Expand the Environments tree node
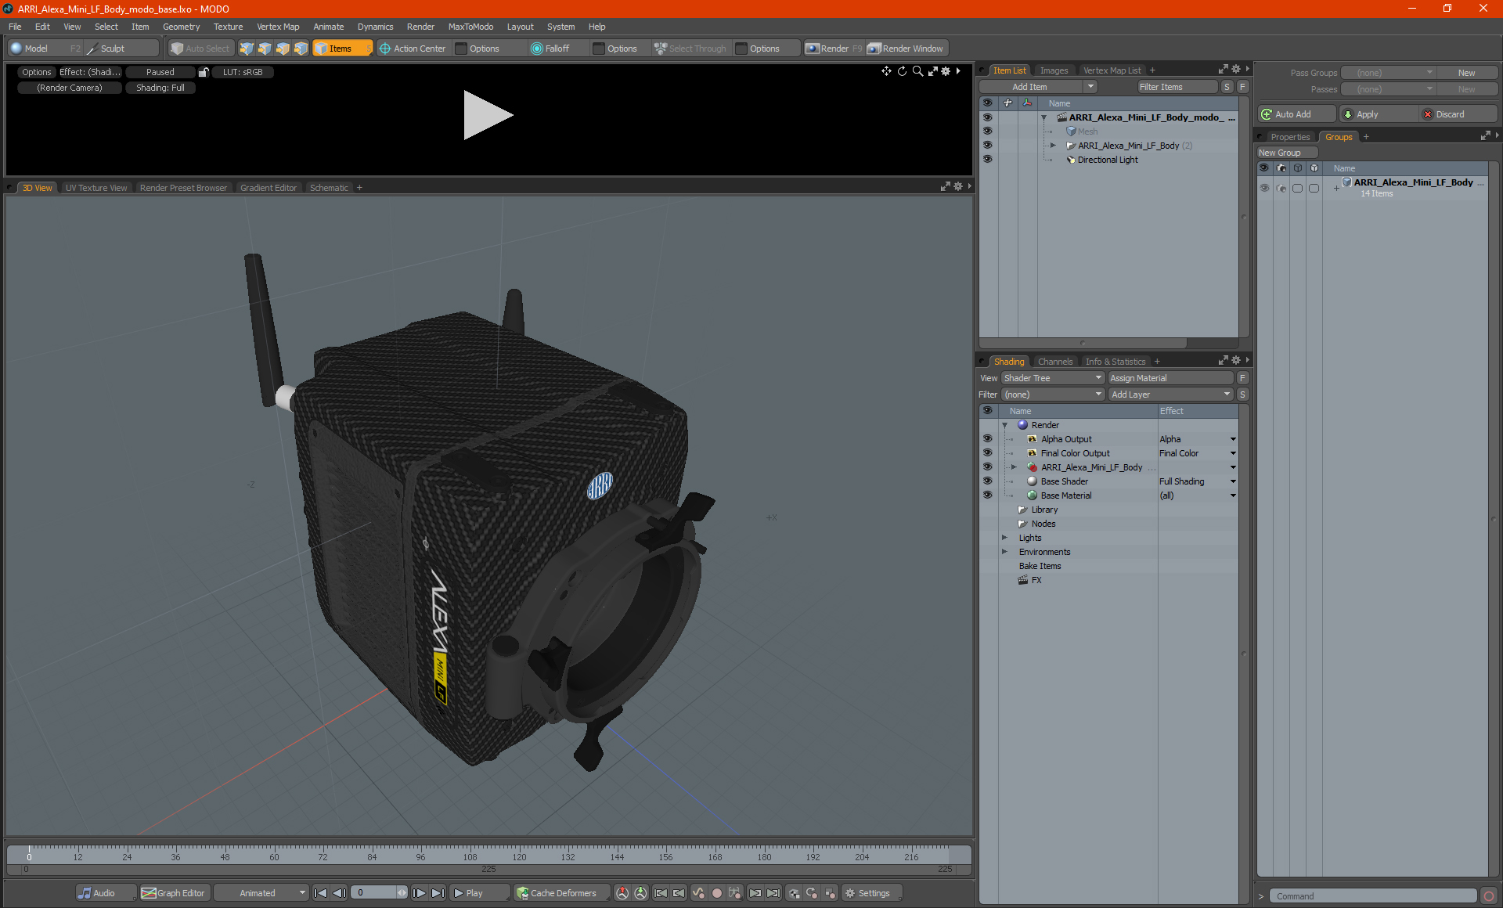The image size is (1503, 908). click(x=1004, y=552)
